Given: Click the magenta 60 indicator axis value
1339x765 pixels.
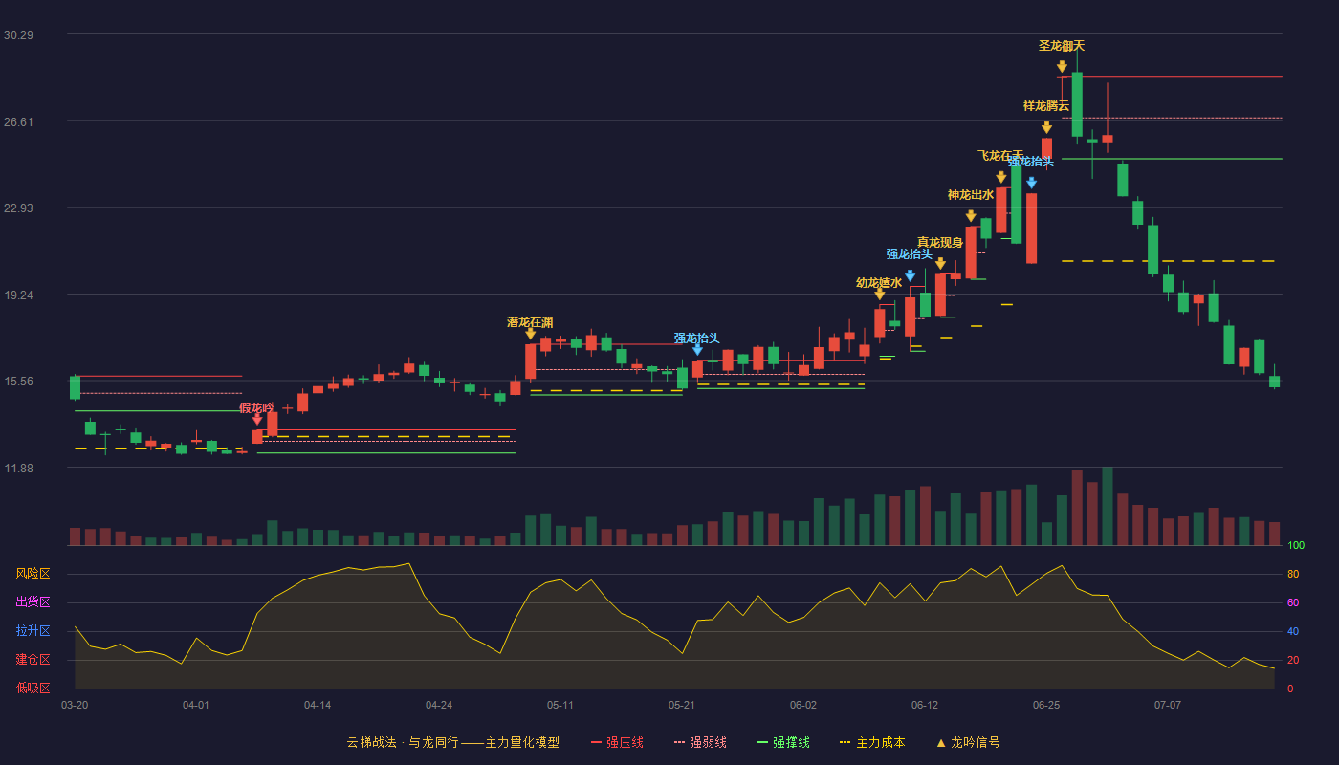Looking at the screenshot, I should point(1292,602).
